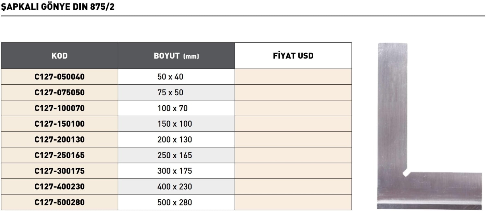Click code C127-100070 in the table
The width and height of the screenshot is (486, 211).
(59, 108)
